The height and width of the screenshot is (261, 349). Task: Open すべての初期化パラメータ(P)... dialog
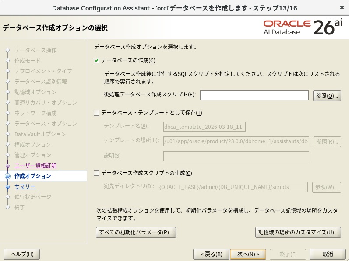click(x=136, y=232)
